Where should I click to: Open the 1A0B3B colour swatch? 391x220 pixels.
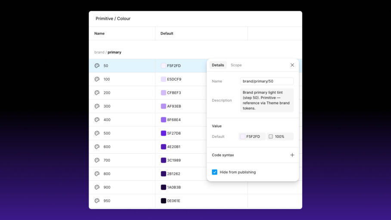tap(163, 187)
